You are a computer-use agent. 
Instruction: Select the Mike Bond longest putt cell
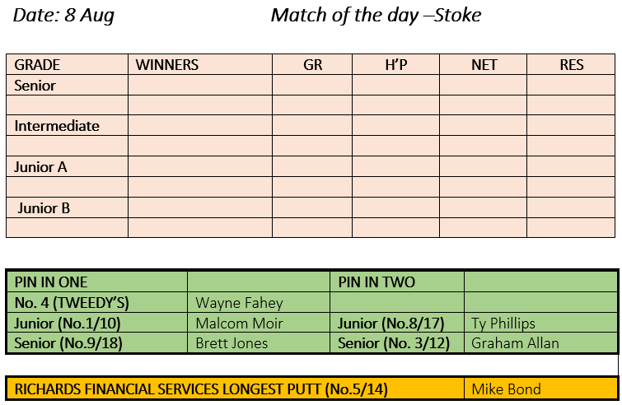pos(541,389)
